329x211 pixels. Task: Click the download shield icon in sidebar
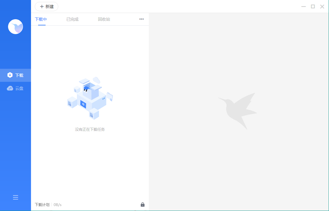[x=10, y=75]
